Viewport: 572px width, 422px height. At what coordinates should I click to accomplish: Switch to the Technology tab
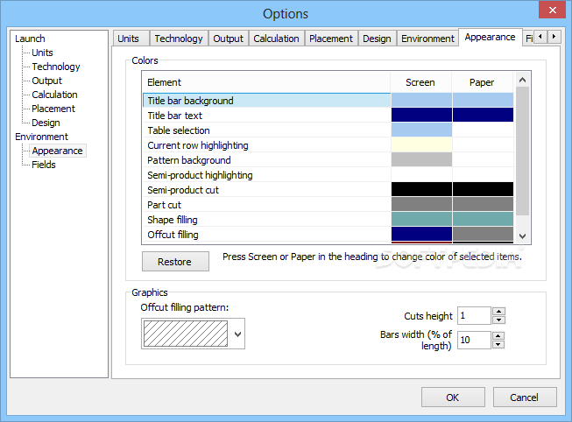pyautogui.click(x=179, y=39)
